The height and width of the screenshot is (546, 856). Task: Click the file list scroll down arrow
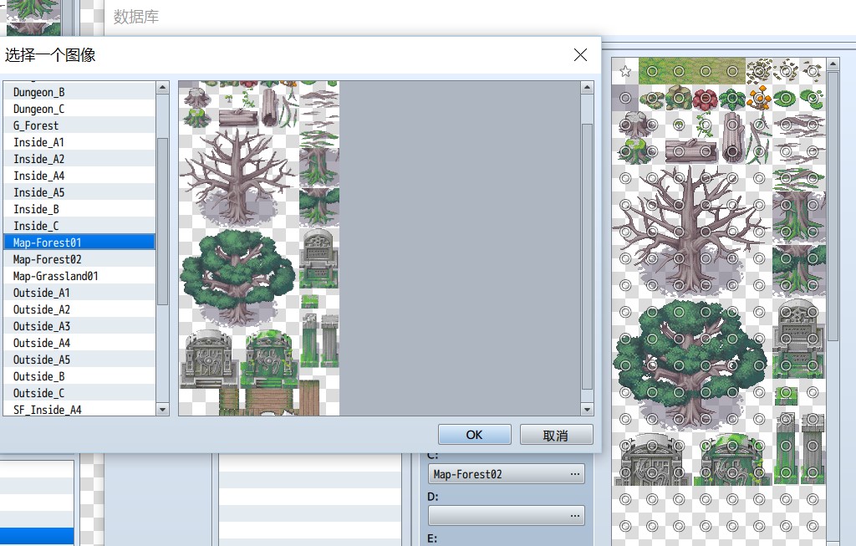[x=162, y=410]
